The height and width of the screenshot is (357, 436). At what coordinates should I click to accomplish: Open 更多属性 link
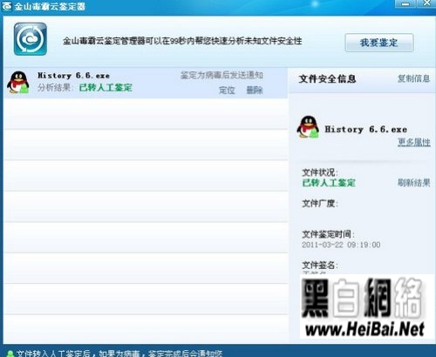click(414, 142)
